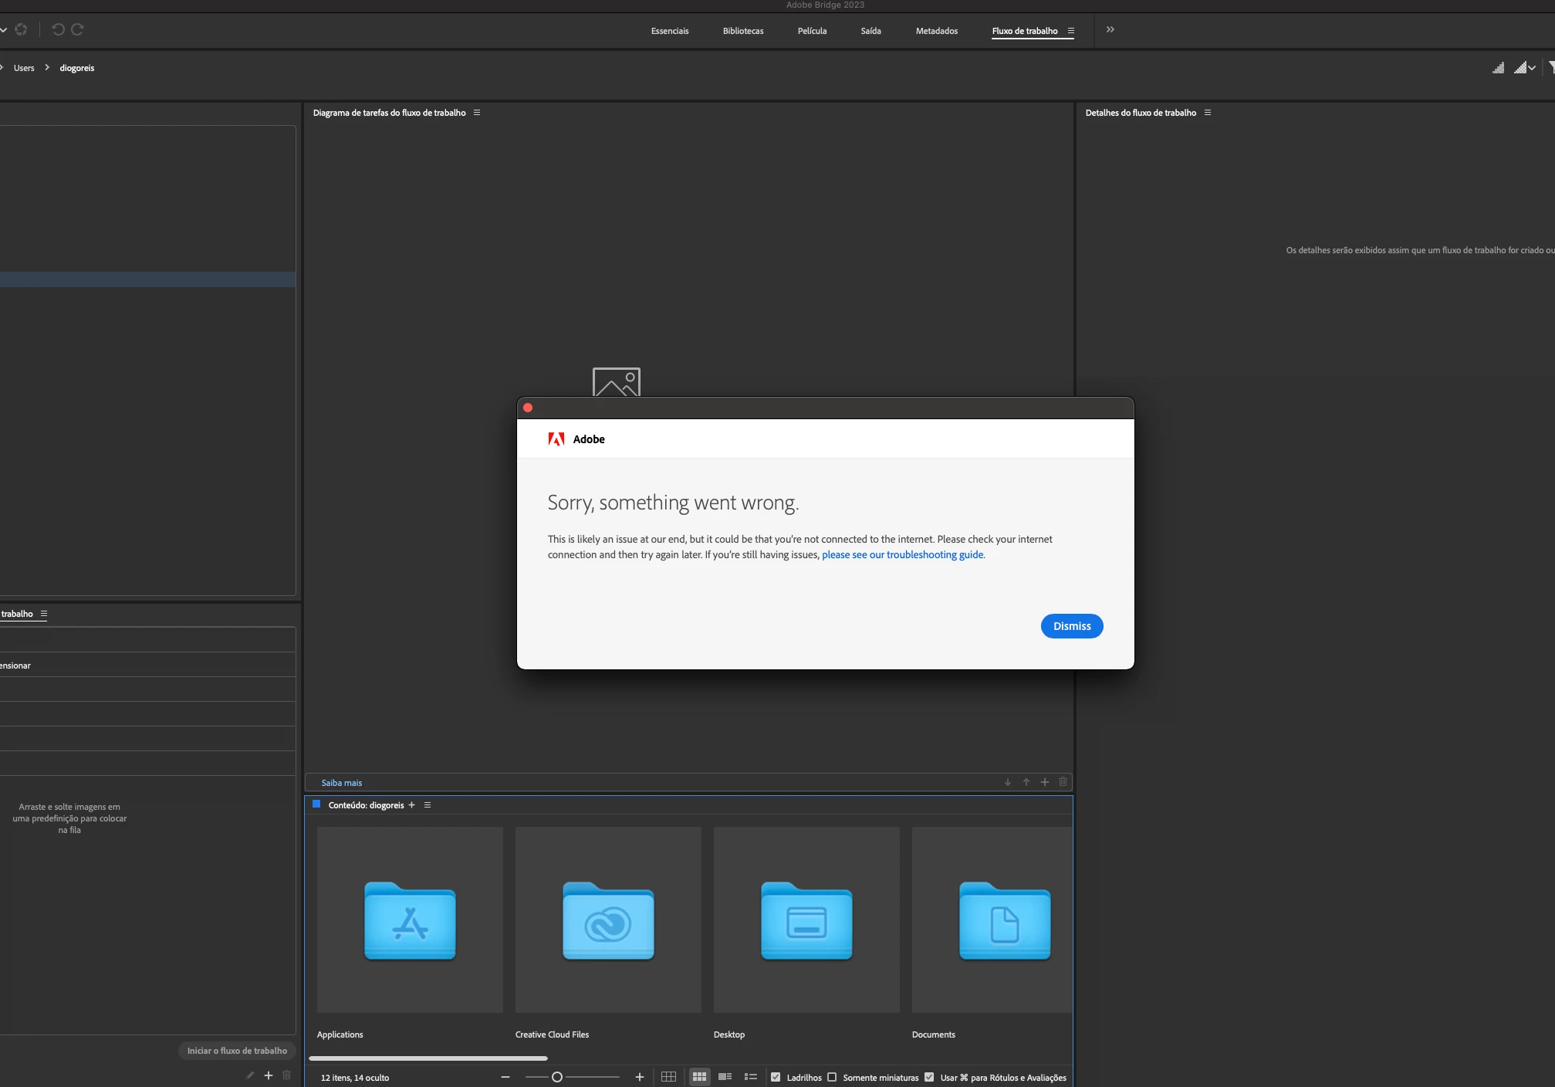1555x1087 pixels.
Task: Switch to details view icon
Action: 725,1077
